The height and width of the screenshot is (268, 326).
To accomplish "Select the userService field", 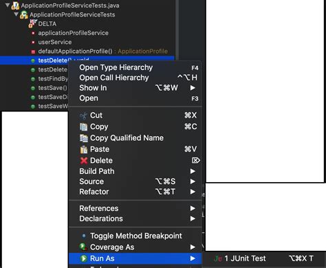I will point(55,42).
